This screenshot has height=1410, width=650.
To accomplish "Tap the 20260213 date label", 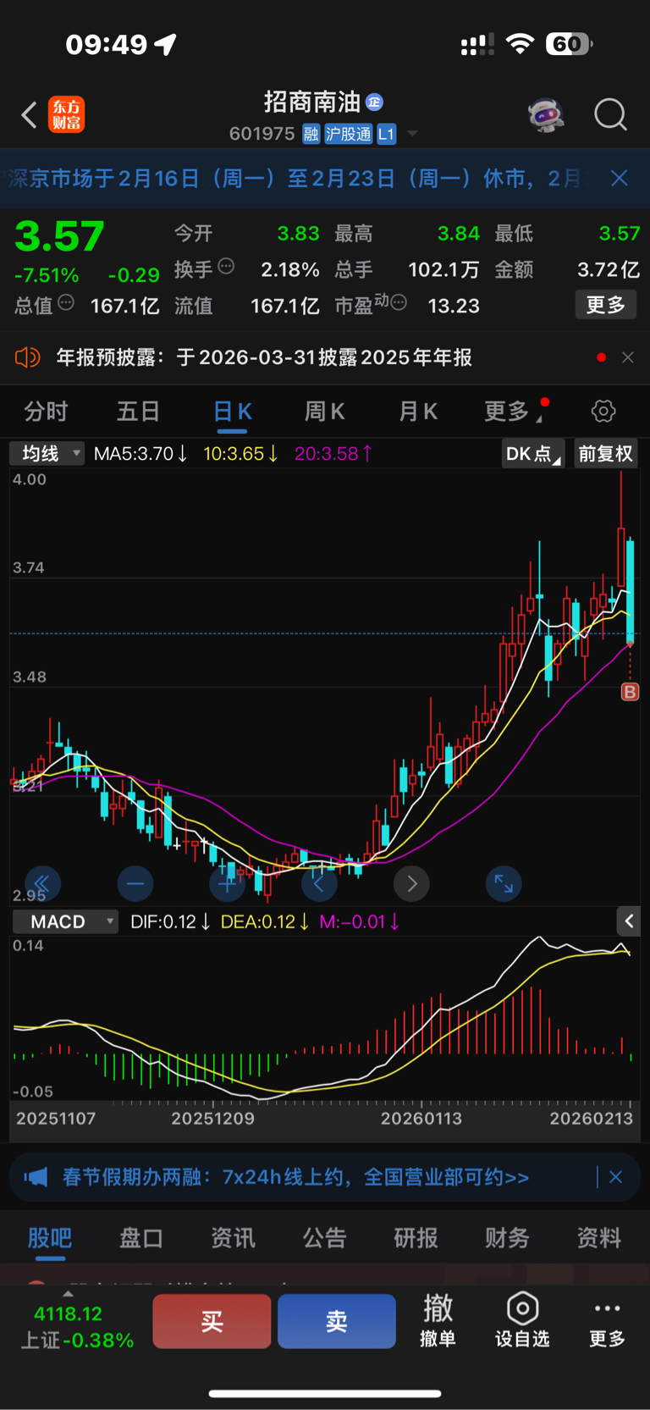I will click(x=591, y=1119).
